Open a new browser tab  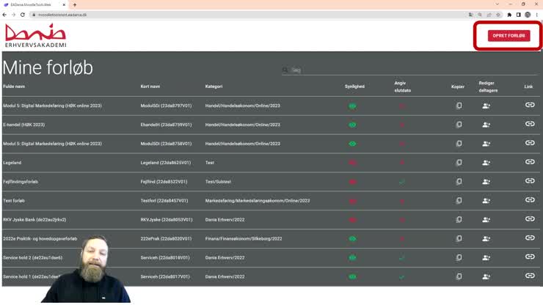pos(75,4)
